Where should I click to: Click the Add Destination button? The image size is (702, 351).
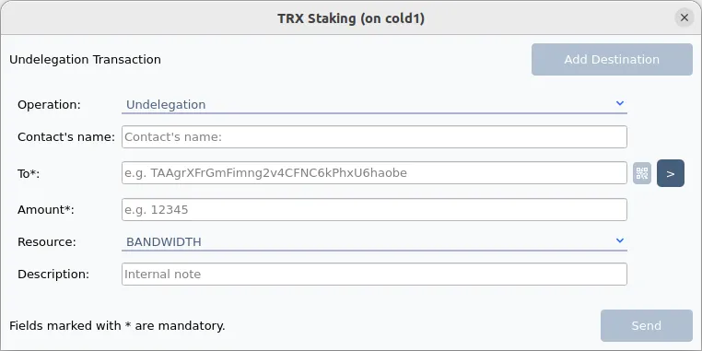click(612, 60)
